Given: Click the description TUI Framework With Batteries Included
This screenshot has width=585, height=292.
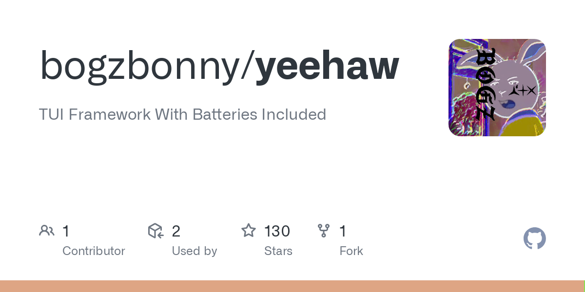Looking at the screenshot, I should [x=182, y=114].
